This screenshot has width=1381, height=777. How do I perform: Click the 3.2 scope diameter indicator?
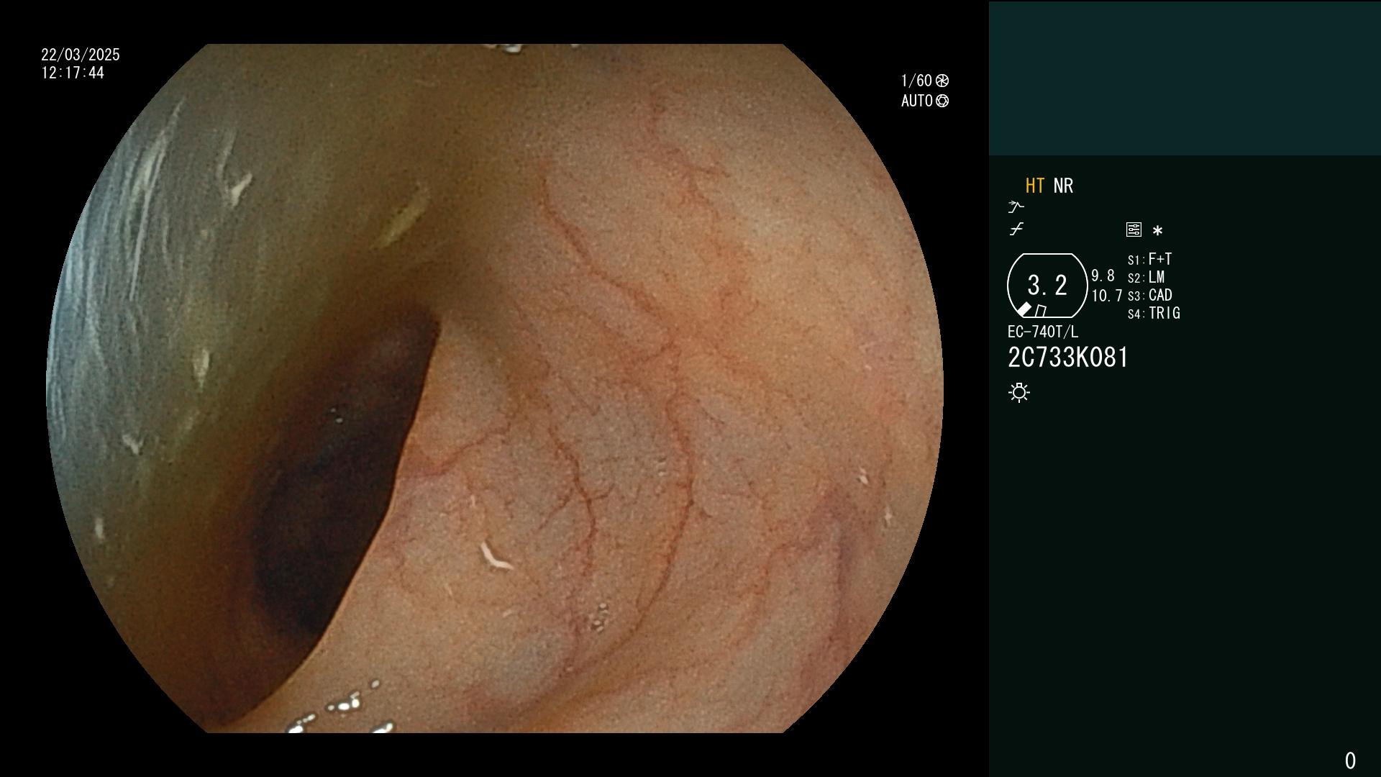pyautogui.click(x=1047, y=286)
